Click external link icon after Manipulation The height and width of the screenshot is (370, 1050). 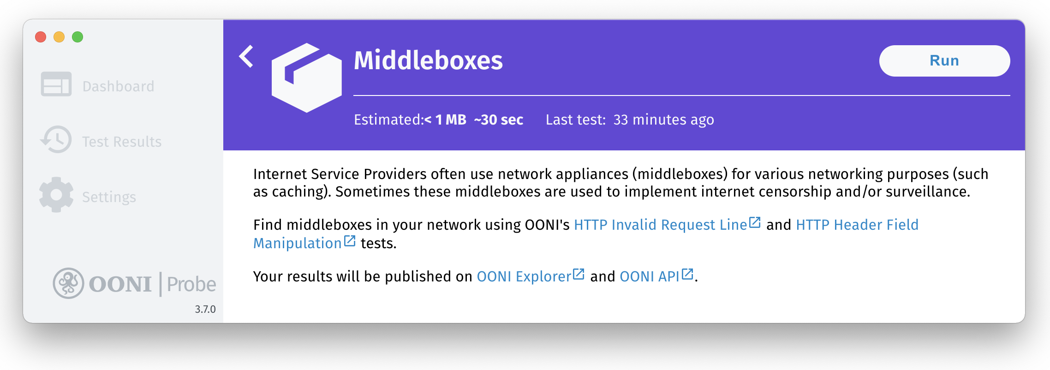(x=350, y=241)
